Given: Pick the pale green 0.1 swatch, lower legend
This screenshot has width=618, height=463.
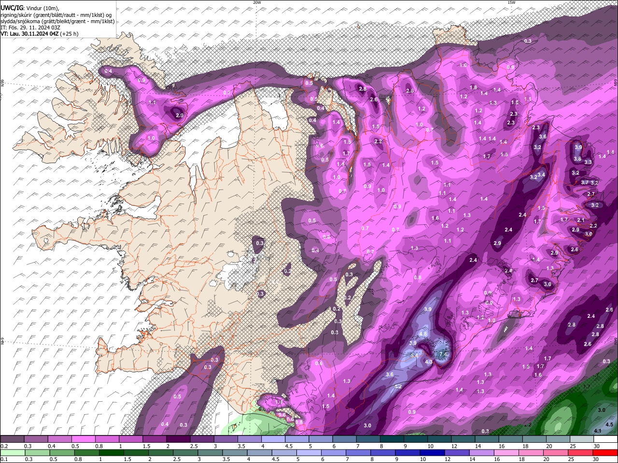Looking at the screenshot, I should click(14, 453).
